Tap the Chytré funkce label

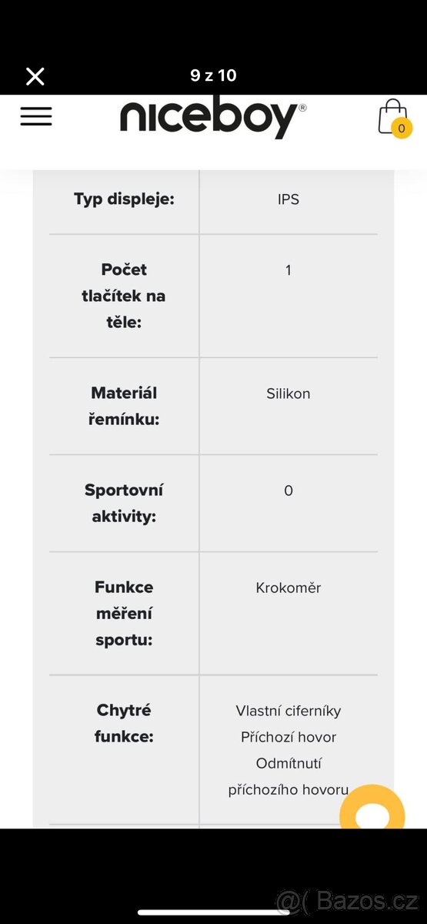124,723
